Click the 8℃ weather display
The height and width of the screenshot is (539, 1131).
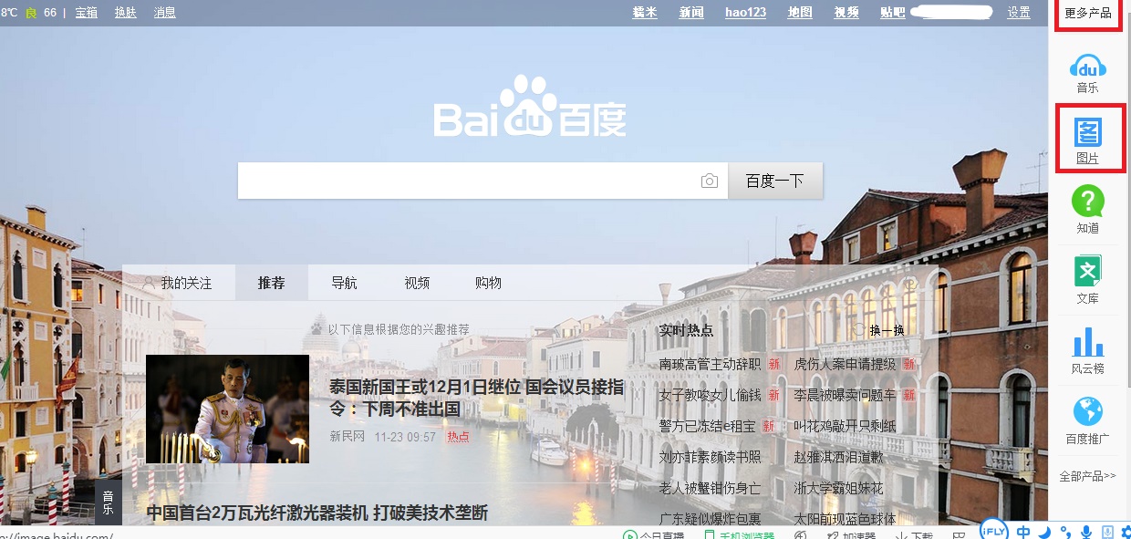[x=10, y=13]
